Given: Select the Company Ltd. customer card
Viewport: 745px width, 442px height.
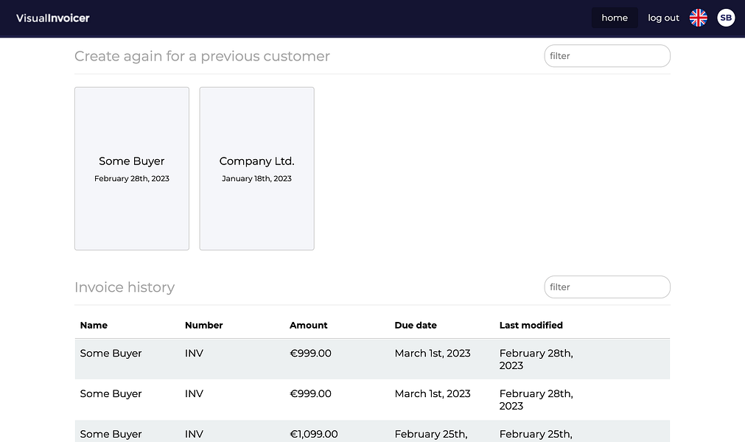Looking at the screenshot, I should point(256,168).
